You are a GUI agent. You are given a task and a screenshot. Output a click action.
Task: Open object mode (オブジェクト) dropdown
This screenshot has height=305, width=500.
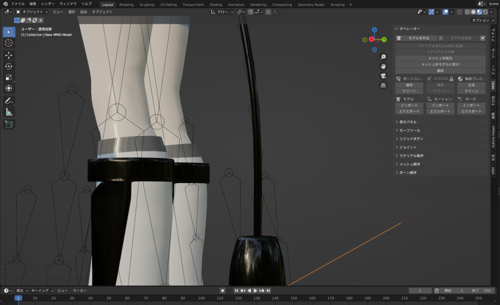32,12
